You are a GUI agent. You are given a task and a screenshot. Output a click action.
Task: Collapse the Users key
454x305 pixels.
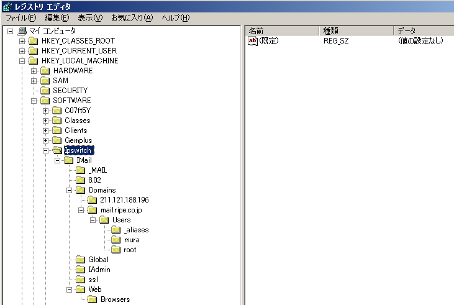coord(93,220)
